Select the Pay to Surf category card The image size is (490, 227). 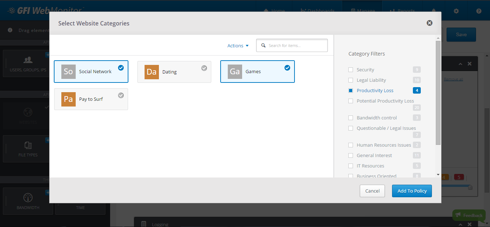(91, 99)
